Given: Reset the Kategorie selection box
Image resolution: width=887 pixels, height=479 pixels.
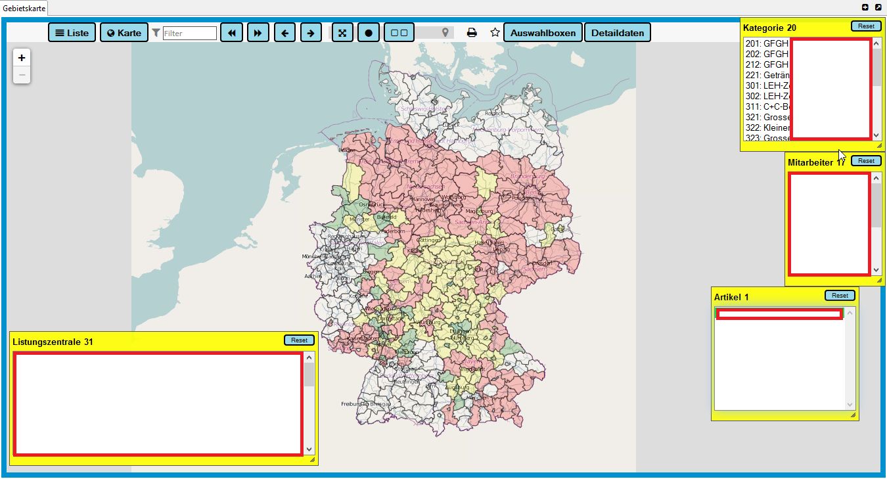Looking at the screenshot, I should point(866,26).
